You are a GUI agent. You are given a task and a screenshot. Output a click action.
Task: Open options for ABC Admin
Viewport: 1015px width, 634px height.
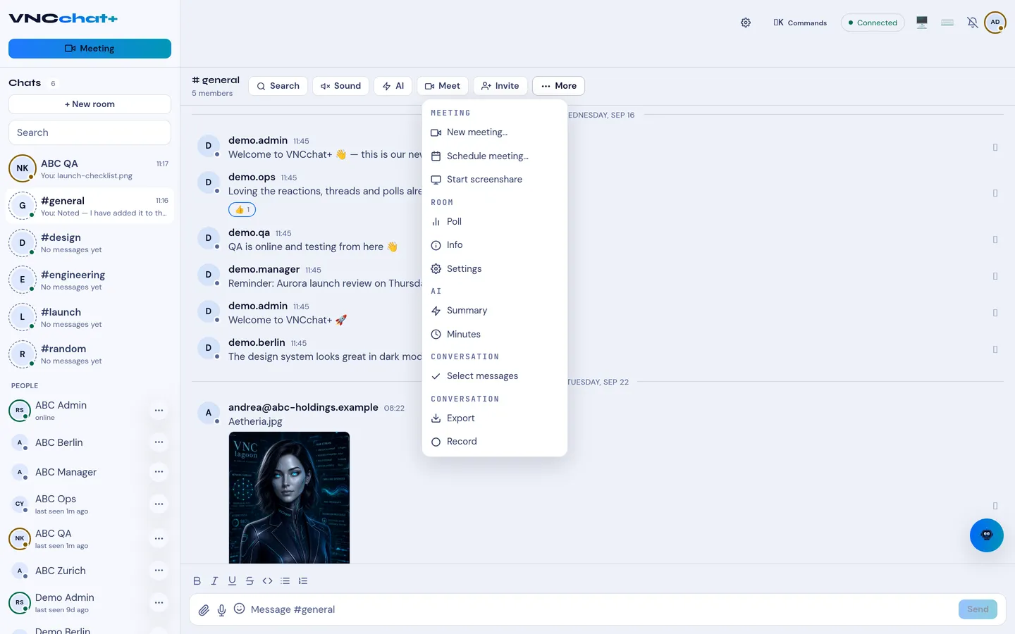tap(159, 410)
